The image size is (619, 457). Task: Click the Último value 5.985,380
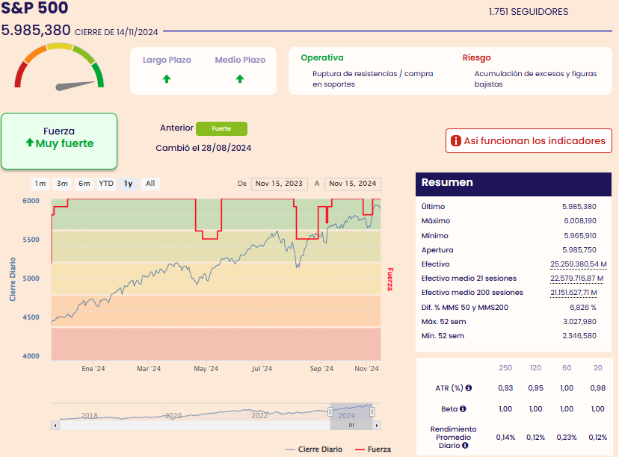click(579, 207)
